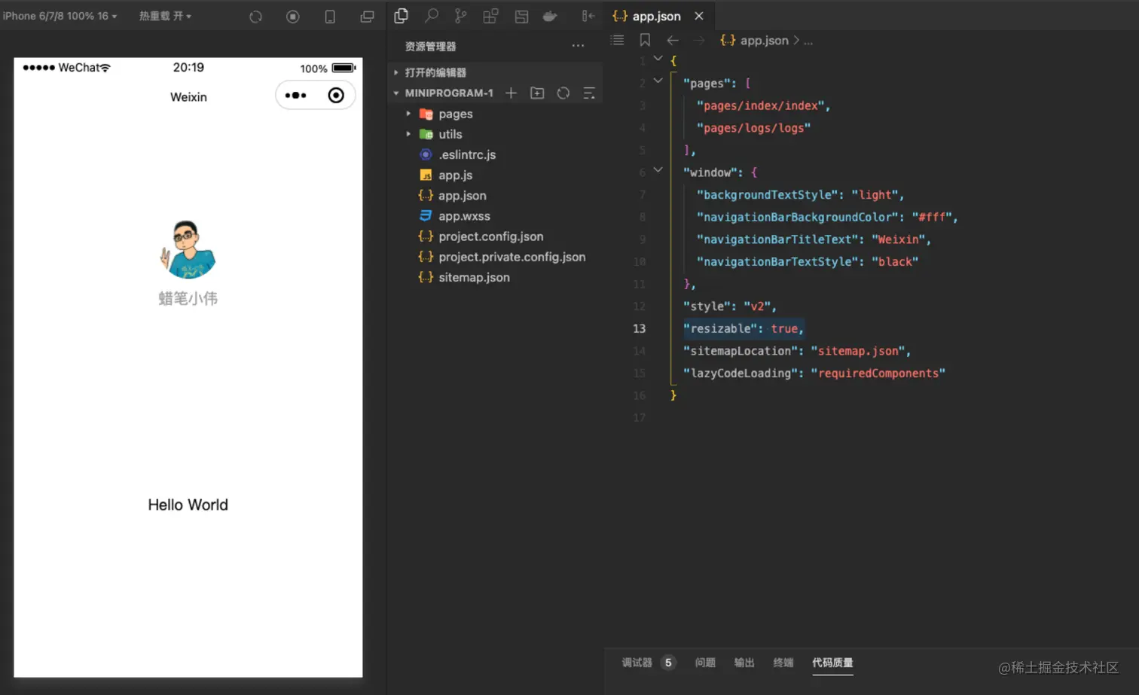Expand the pages folder

(x=456, y=114)
